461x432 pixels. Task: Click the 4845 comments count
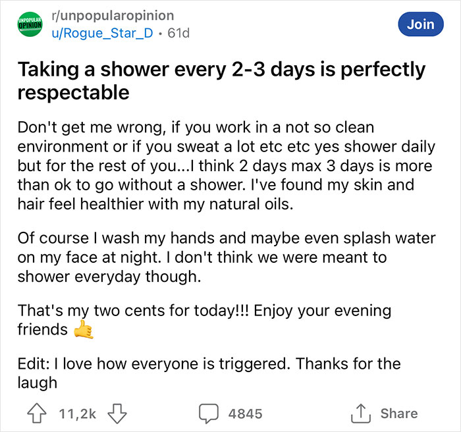point(244,414)
